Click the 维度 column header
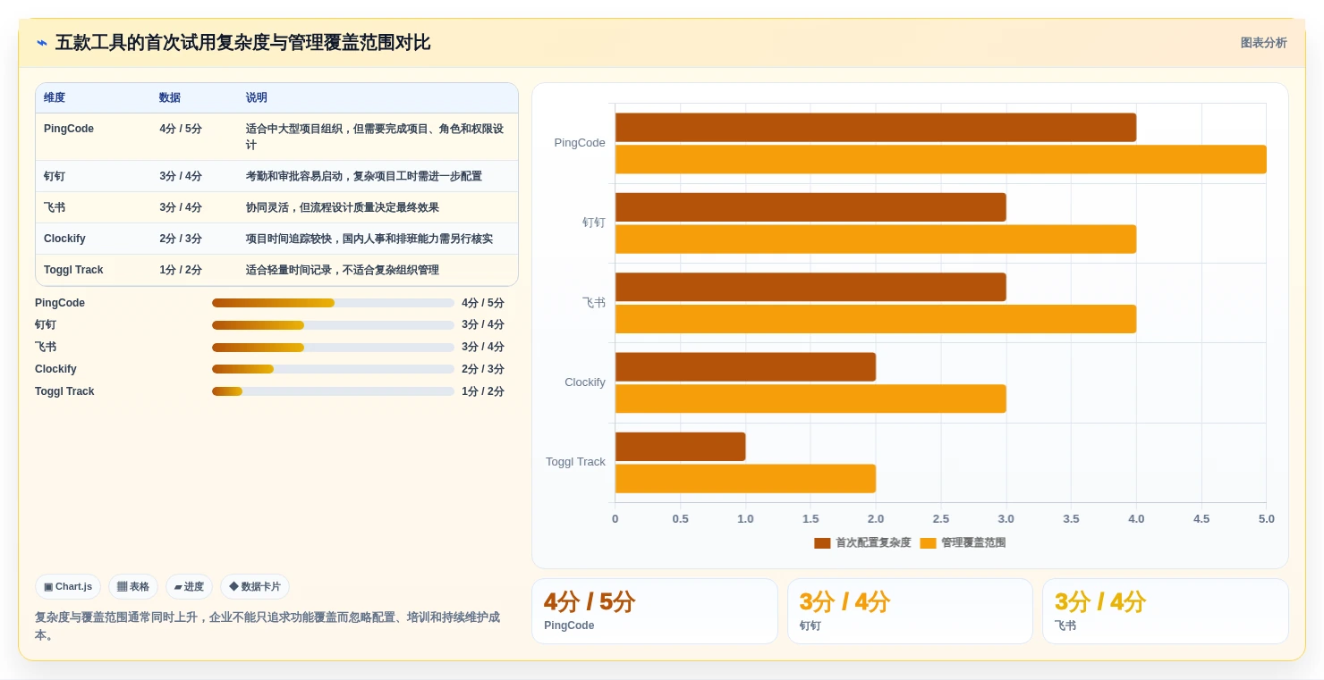This screenshot has height=680, width=1324. 55,97
